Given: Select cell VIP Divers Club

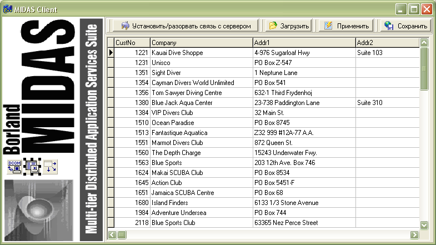Looking at the screenshot, I should point(201,113).
